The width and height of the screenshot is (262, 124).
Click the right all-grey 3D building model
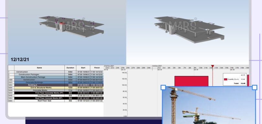tap(189, 30)
